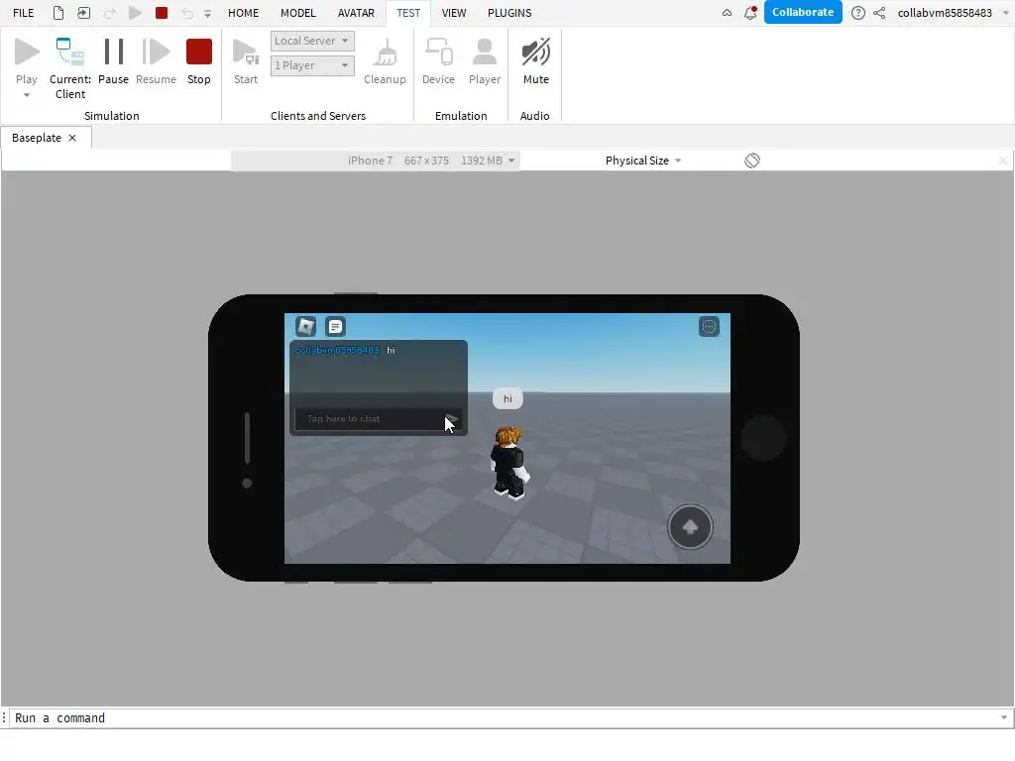The width and height of the screenshot is (1015, 761).
Task: Click the rotate device orientation icon
Action: (752, 161)
